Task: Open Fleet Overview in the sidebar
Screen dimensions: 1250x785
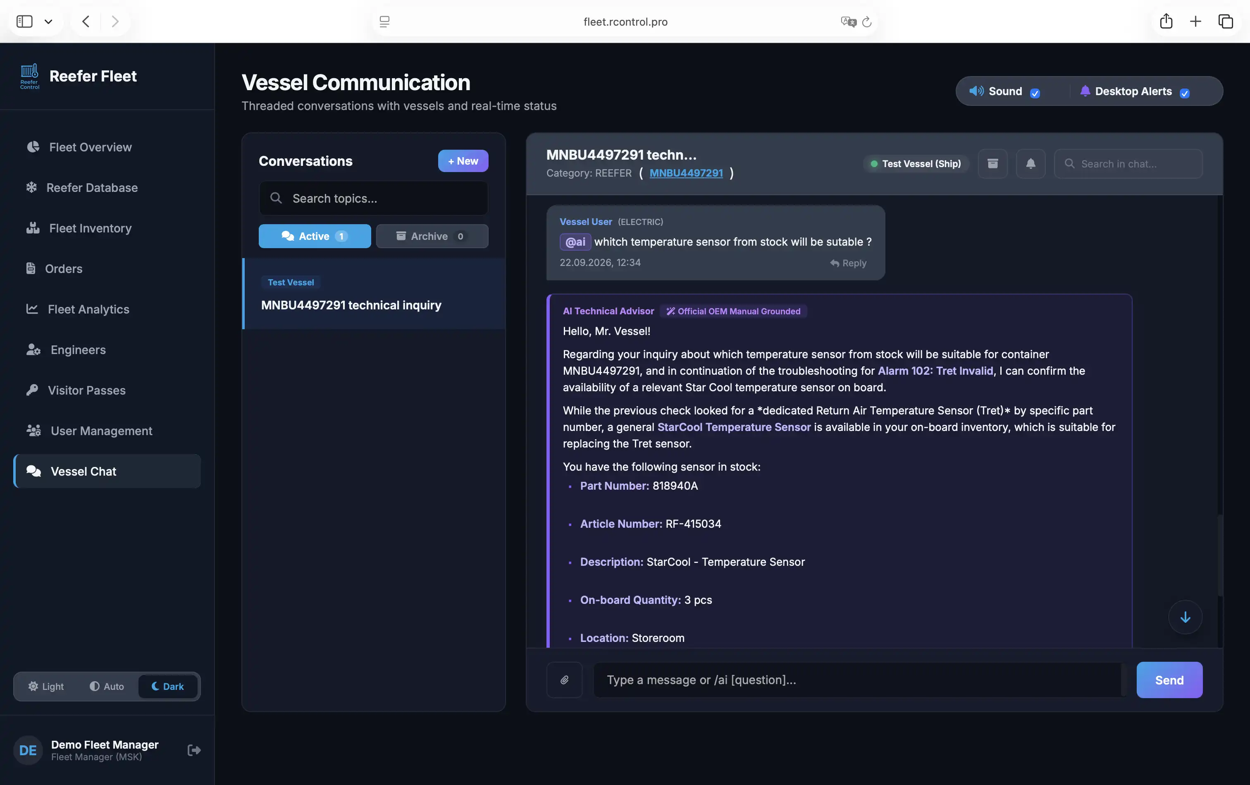Action: 107,147
